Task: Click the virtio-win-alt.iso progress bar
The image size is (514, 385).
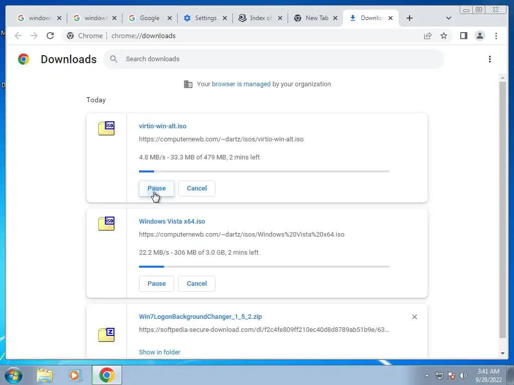Action: (264, 171)
